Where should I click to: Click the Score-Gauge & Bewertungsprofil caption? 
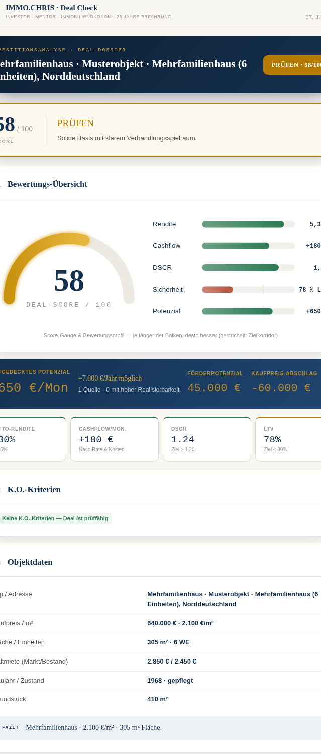point(161,335)
